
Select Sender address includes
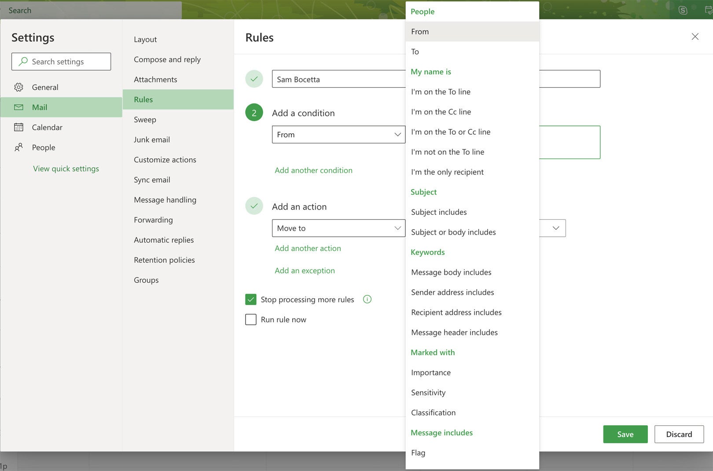pos(472,292)
